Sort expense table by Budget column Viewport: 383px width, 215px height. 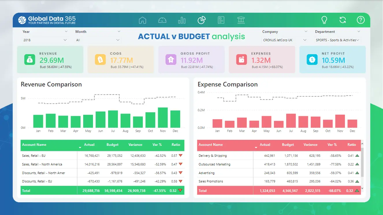coord(288,145)
